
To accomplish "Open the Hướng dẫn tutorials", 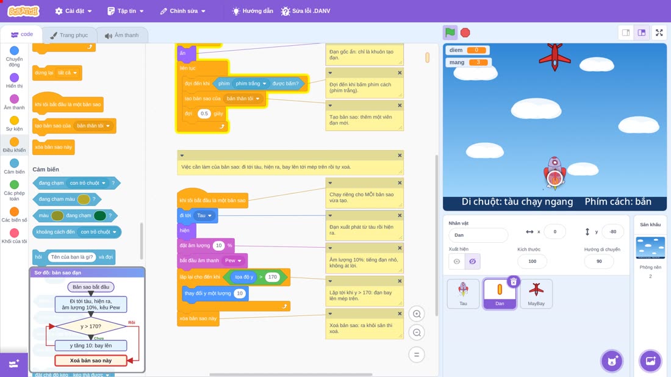I will (253, 11).
